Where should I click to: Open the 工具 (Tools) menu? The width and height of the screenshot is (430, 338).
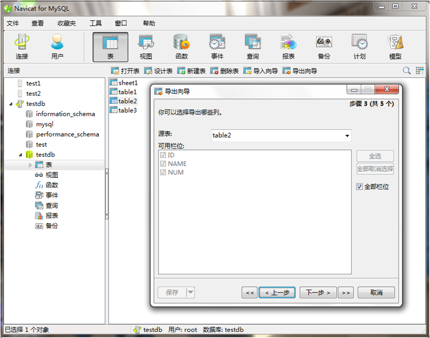pyautogui.click(x=96, y=23)
